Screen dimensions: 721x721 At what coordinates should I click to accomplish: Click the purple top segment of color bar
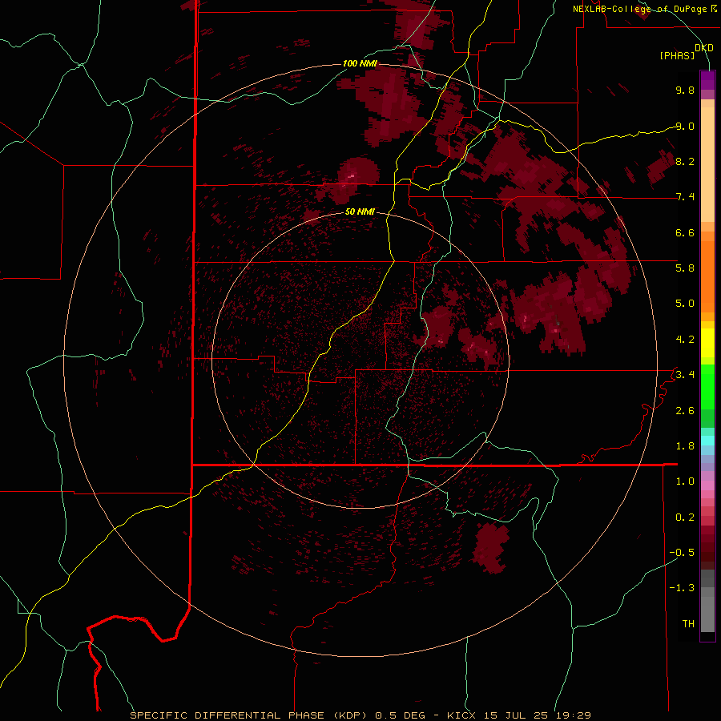click(707, 80)
